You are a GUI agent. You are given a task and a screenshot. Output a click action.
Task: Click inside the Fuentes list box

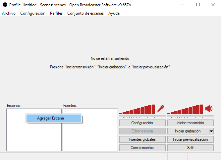[90, 130]
